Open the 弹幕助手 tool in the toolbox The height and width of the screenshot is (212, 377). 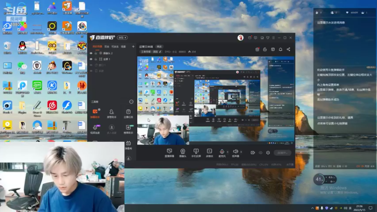[x=95, y=114]
